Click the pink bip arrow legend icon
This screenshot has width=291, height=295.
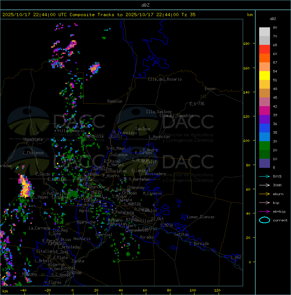264,203
